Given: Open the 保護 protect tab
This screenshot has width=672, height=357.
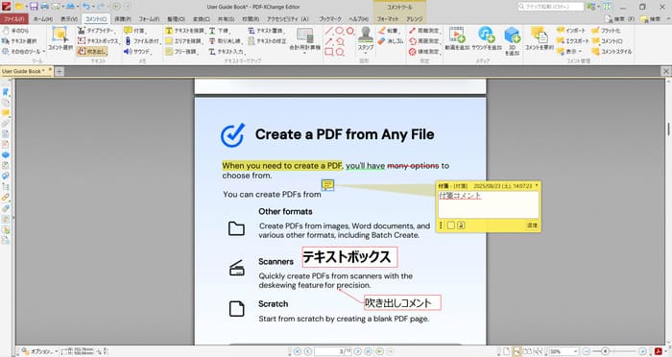Looking at the screenshot, I should point(123,19).
